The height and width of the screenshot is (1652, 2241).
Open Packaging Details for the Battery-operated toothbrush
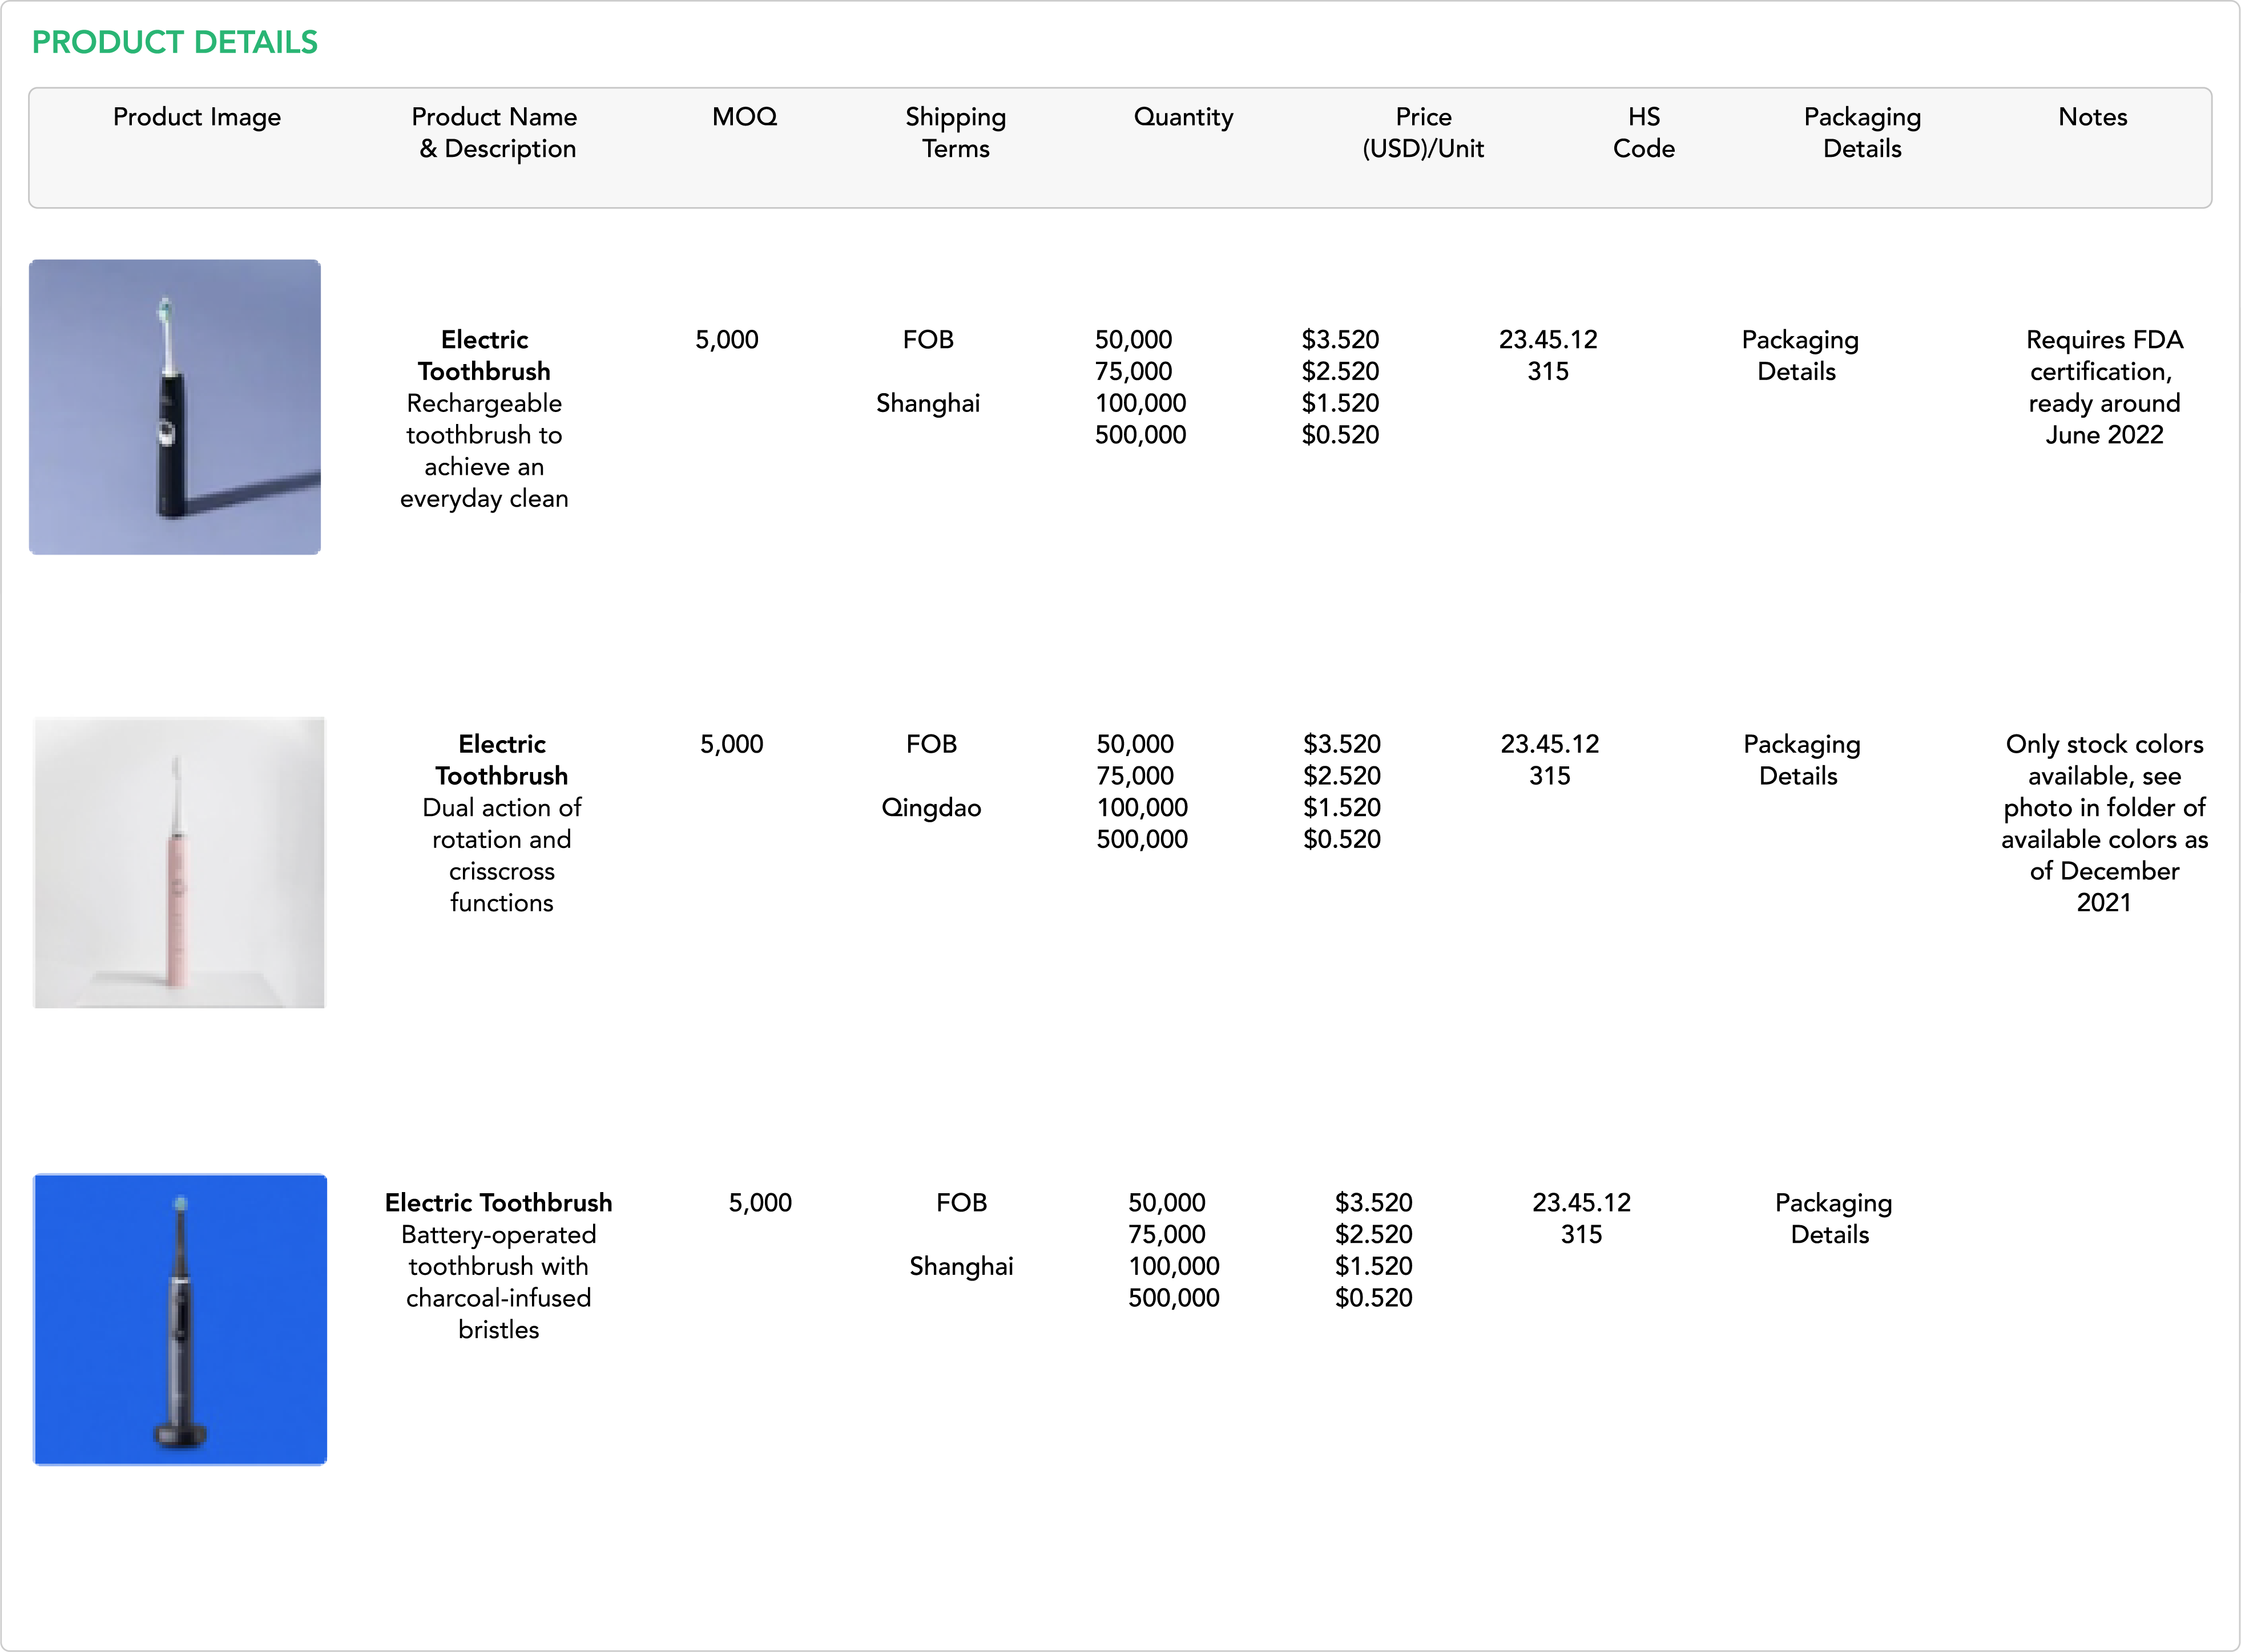tap(1833, 1219)
